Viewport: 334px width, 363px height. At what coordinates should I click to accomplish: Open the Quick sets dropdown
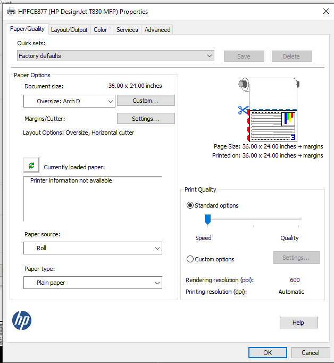(x=115, y=56)
